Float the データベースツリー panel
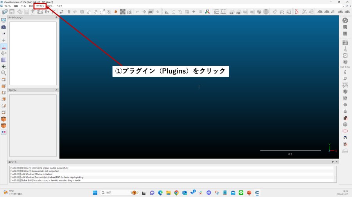This screenshot has width=352, height=197. click(x=56, y=18)
